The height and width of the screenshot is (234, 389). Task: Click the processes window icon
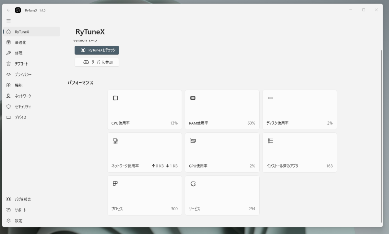click(115, 184)
